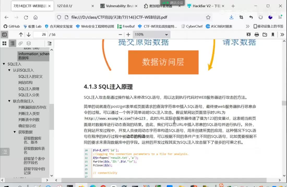
Task: Switch to 附加组件管理器 tab
Action: pos(161,6)
